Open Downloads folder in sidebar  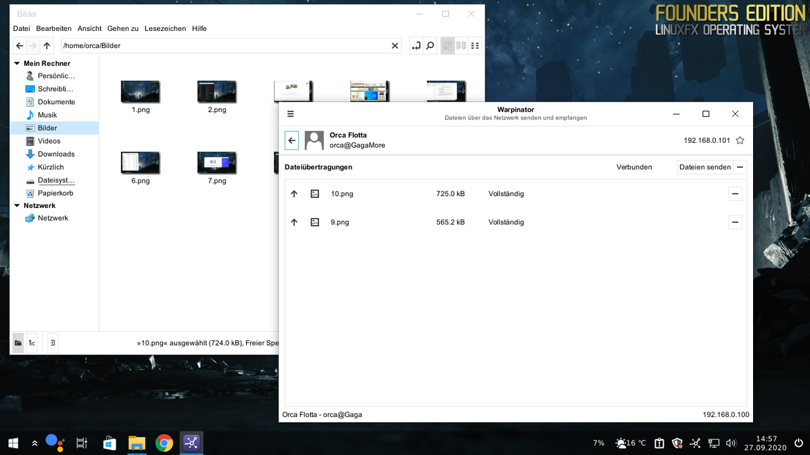[55, 154]
